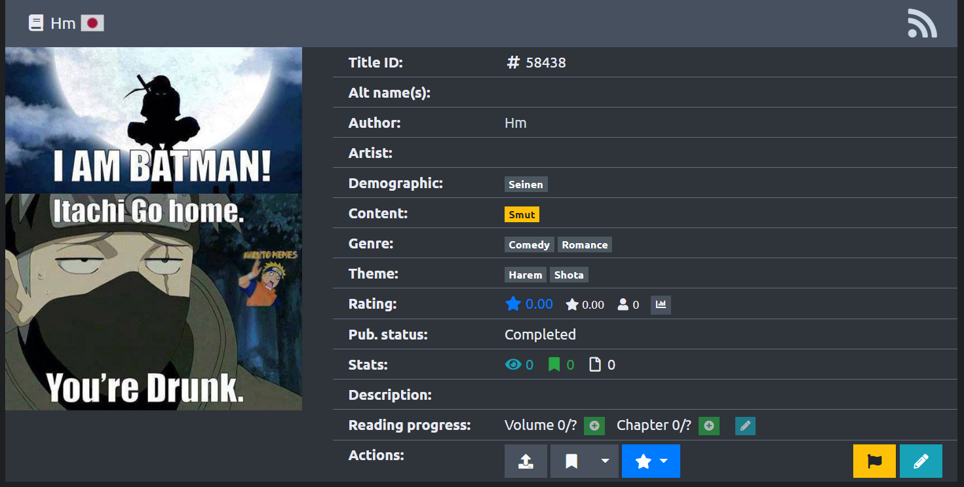Increment Volume progress with plus button

[x=594, y=426]
